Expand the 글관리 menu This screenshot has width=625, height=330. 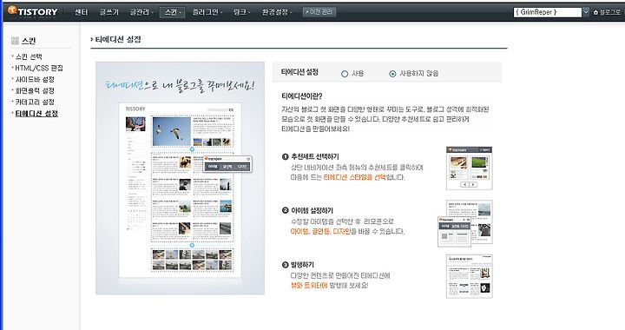pos(141,12)
